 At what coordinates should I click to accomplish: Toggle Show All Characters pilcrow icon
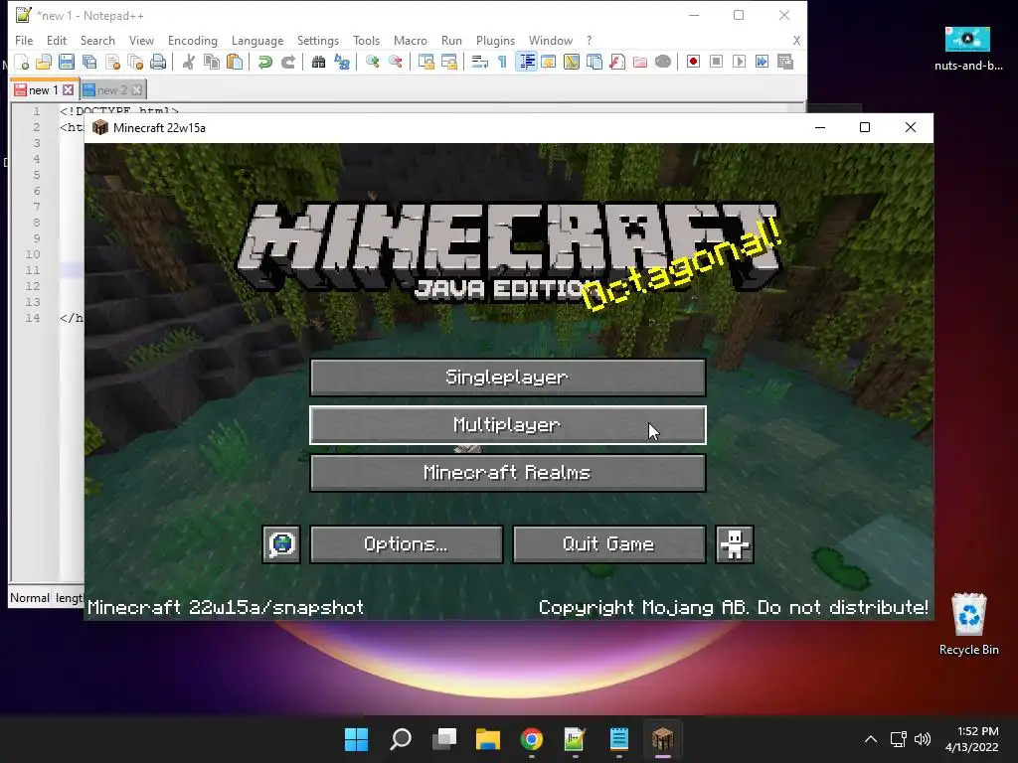click(x=502, y=62)
